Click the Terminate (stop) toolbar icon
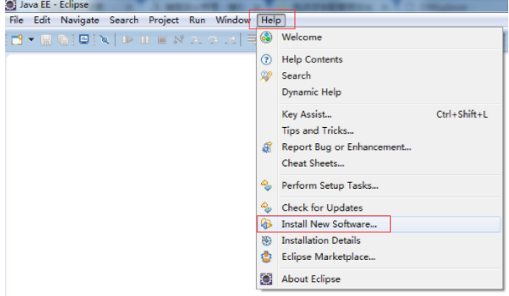509x296 pixels. (161, 40)
